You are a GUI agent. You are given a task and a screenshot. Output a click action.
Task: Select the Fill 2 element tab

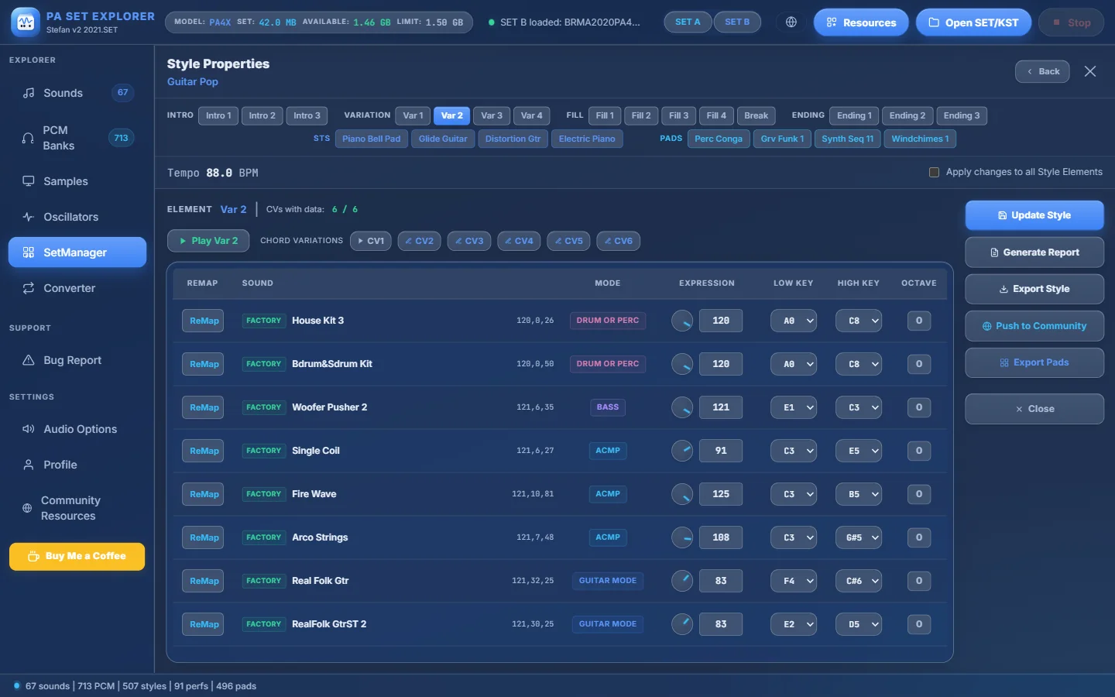pos(641,115)
